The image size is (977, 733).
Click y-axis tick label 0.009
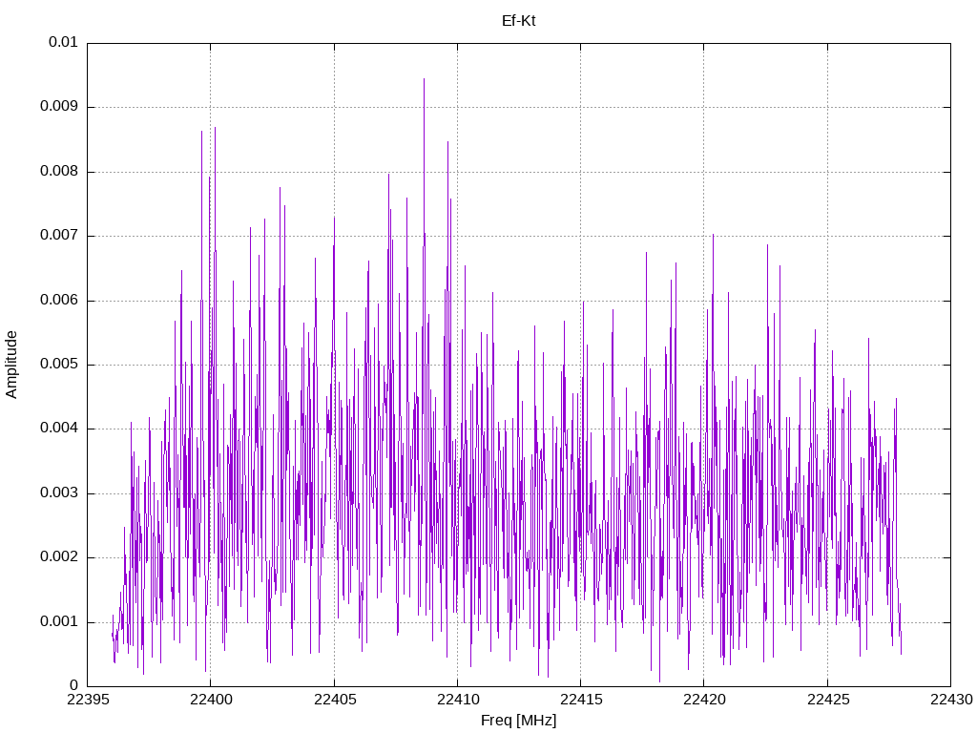click(x=59, y=107)
